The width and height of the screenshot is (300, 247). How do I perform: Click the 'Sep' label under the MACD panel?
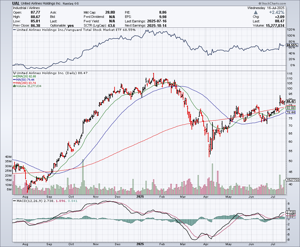click(x=49, y=244)
